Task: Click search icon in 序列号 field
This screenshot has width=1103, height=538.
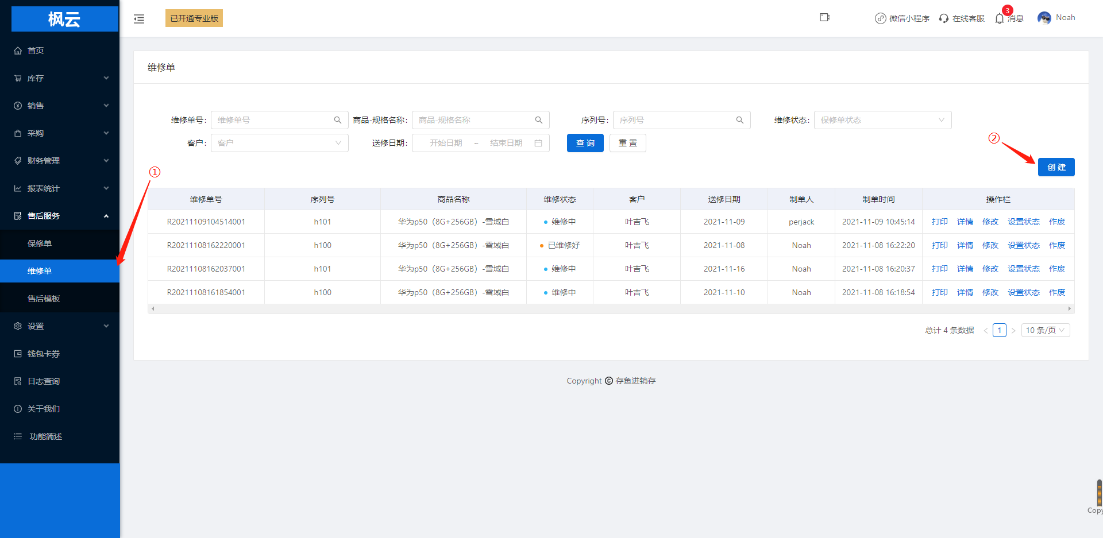Action: click(x=740, y=120)
